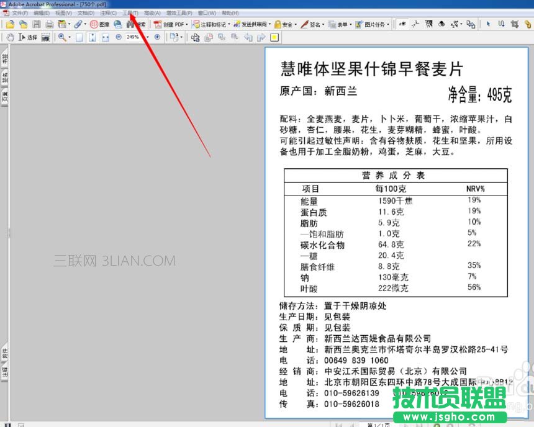Open the 附件 attachments side tab
The width and height of the screenshot is (534, 427).
[5, 354]
